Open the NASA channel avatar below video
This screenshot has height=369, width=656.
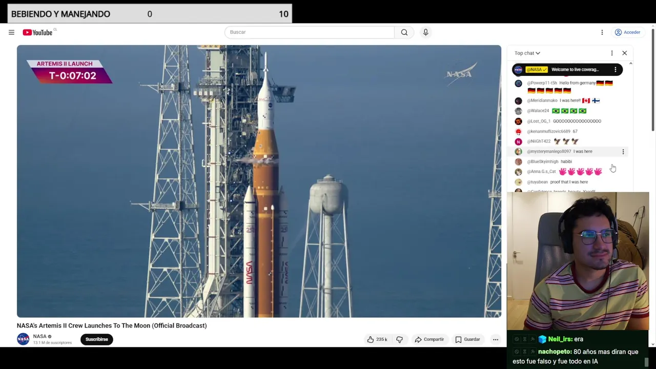[x=23, y=339]
